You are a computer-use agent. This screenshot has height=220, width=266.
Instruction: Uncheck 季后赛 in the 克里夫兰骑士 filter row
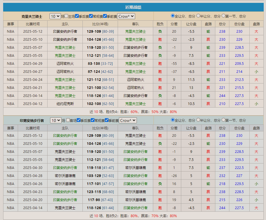[x=77, y=16]
